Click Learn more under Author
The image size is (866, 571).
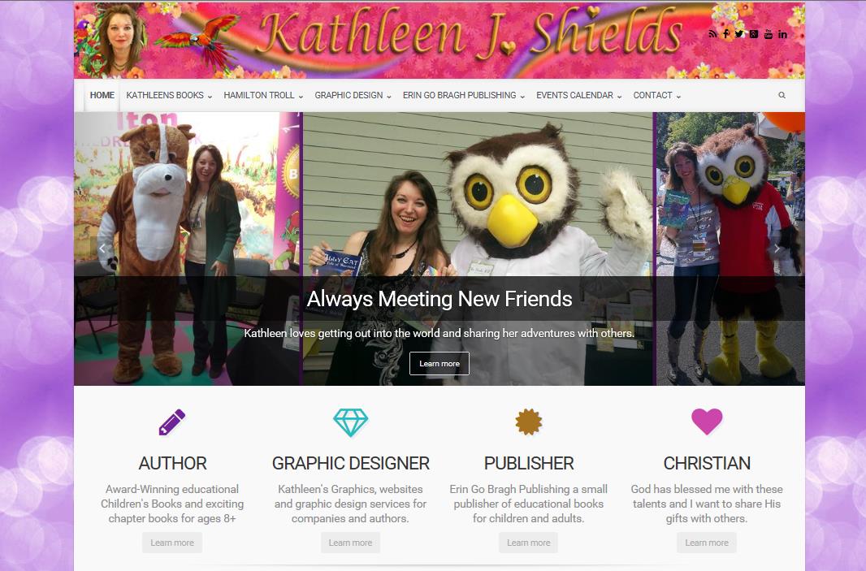click(x=172, y=543)
